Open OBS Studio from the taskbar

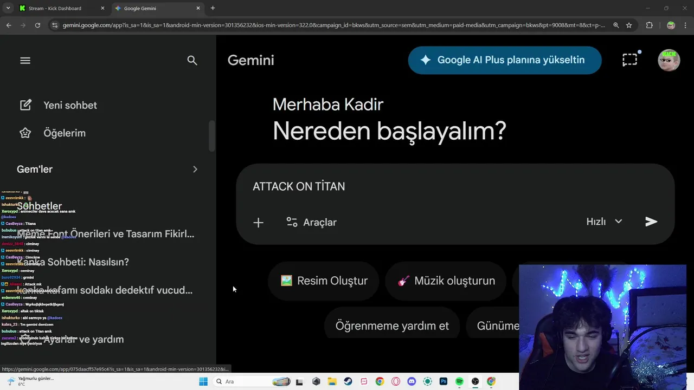[x=475, y=381]
